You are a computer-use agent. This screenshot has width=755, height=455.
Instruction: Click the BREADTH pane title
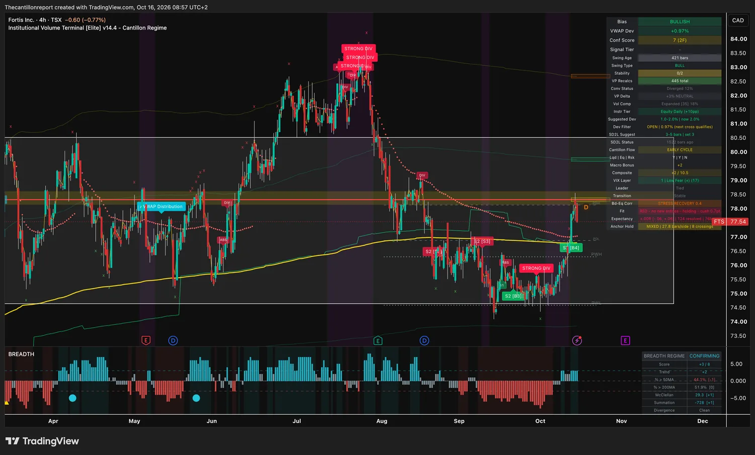pyautogui.click(x=21, y=354)
